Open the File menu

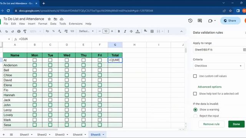(6, 24)
